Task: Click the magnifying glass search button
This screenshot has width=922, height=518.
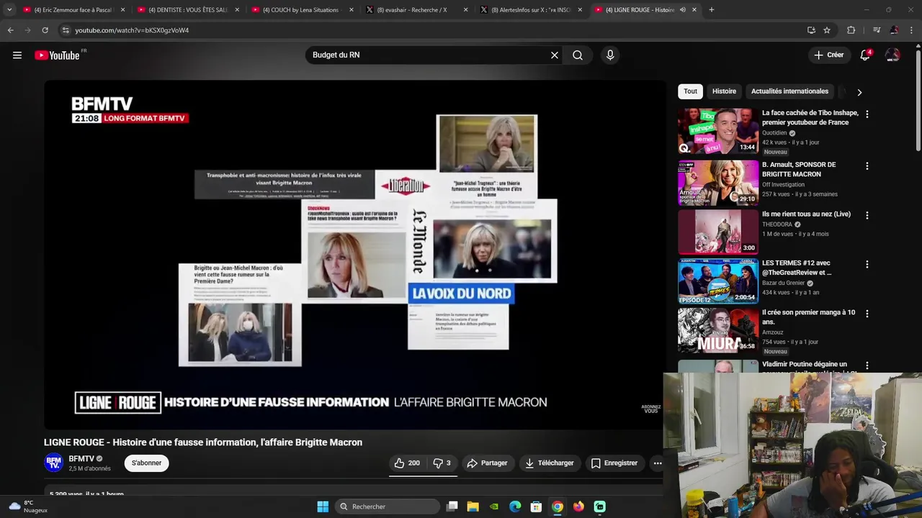Action: click(x=578, y=55)
